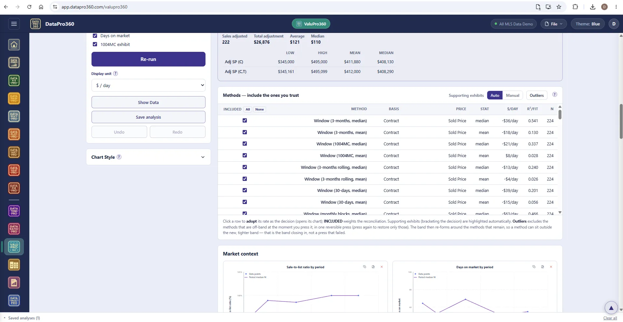The height and width of the screenshot is (322, 623).
Task: Click Save analysis button
Action: tap(149, 117)
